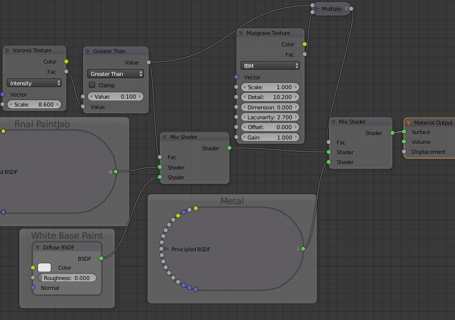The width and height of the screenshot is (455, 320).
Task: Click the Musgrave Gain input socket
Action: coord(236,137)
